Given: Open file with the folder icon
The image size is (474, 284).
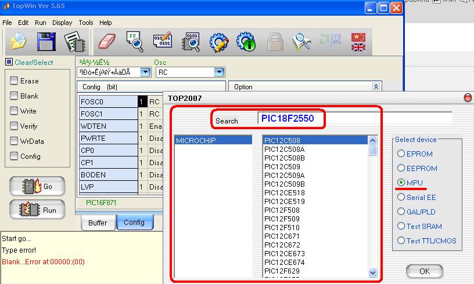Looking at the screenshot, I should pos(18,41).
